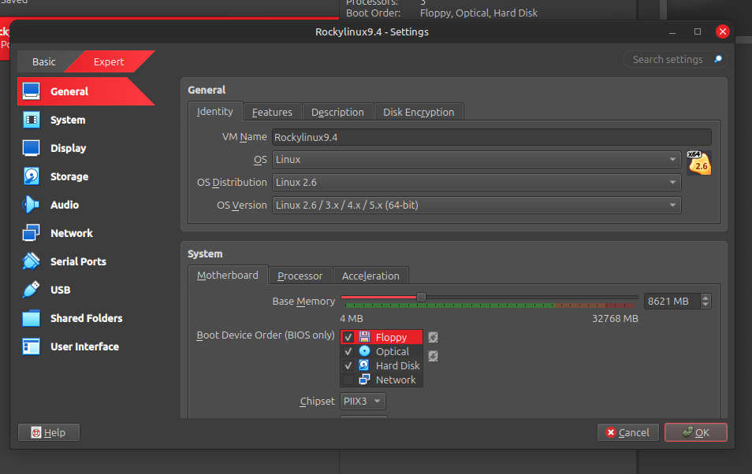The image size is (752, 474).
Task: Select the USB settings icon
Action: (32, 290)
